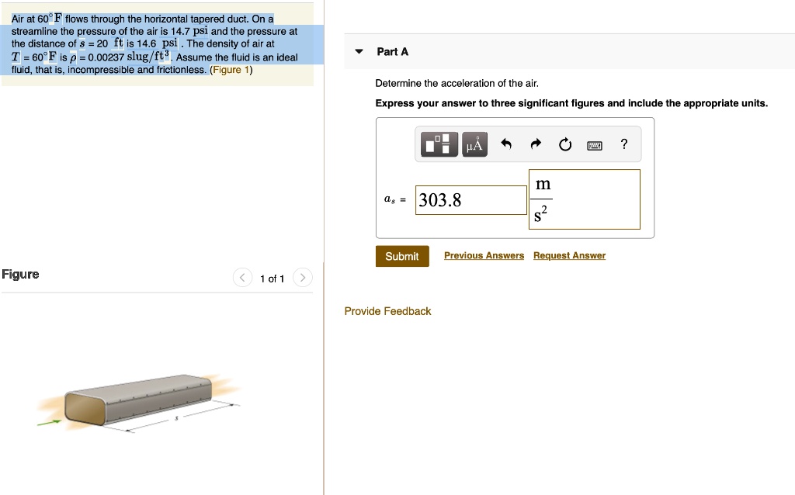795x495 pixels.
Task: Undo the last answer edit
Action: click(x=506, y=144)
